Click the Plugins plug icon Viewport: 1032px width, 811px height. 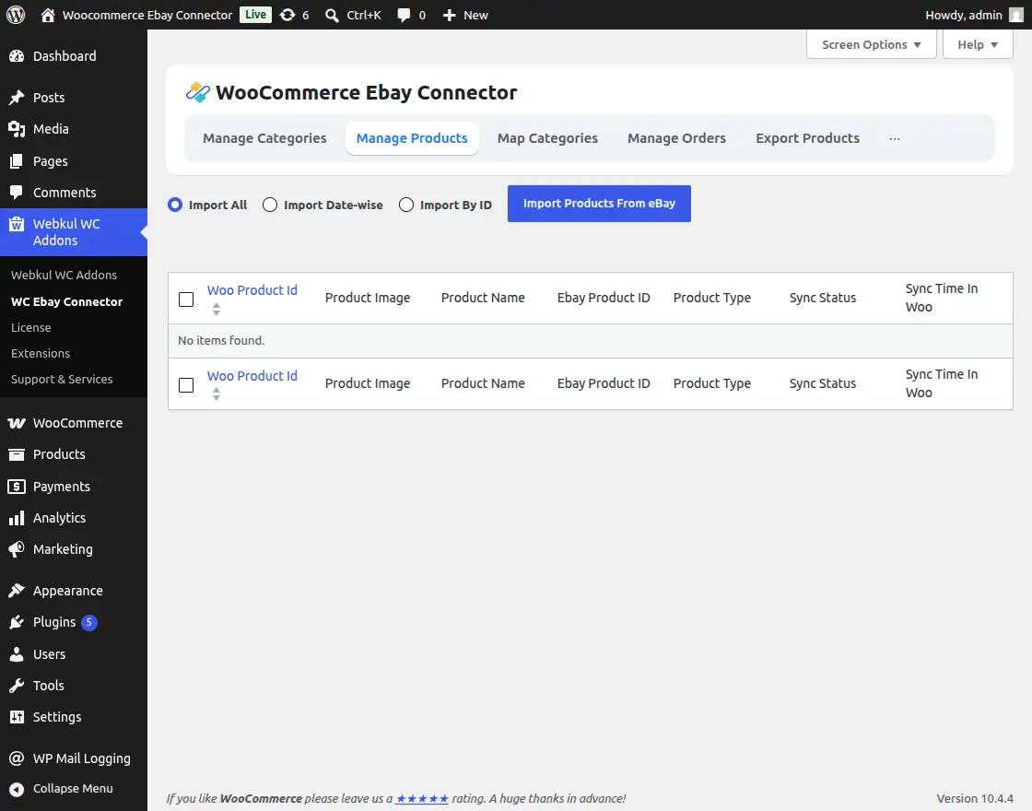(17, 622)
